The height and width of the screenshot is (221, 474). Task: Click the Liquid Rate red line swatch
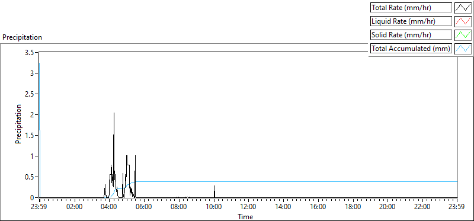pyautogui.click(x=463, y=21)
